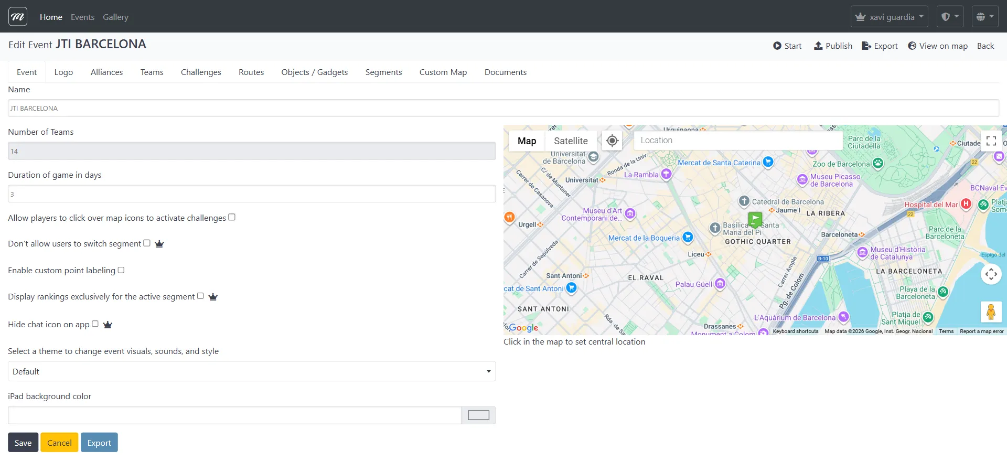Image resolution: width=1007 pixels, height=472 pixels.
Task: Open the Custom Map tab
Action: coord(443,72)
